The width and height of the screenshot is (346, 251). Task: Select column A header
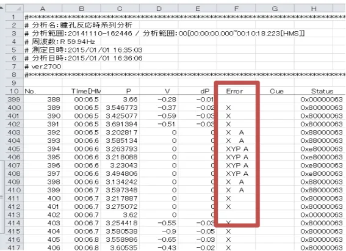(43, 9)
